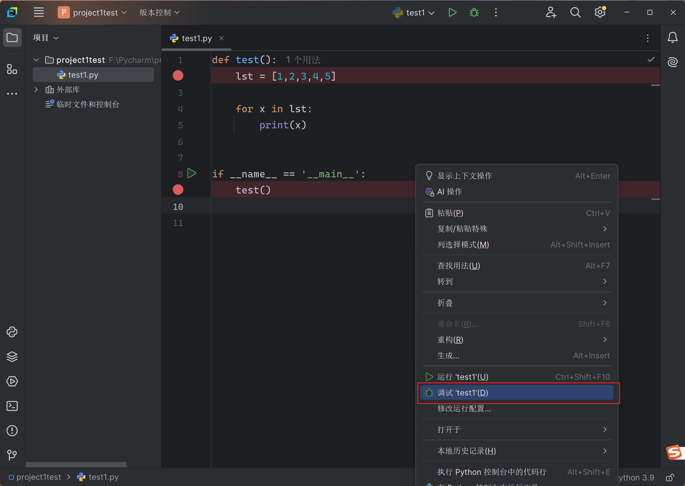Toggle the breakpoint on line 9
The image size is (685, 486).
point(178,190)
